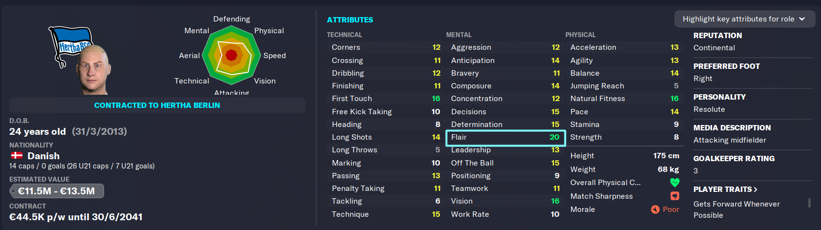Click the Danish nationality link
Image resolution: width=821 pixels, height=230 pixels.
[43, 156]
